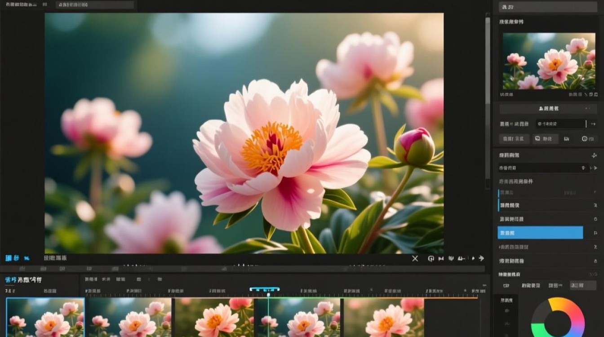Click the circular icon beside the X

431,258
